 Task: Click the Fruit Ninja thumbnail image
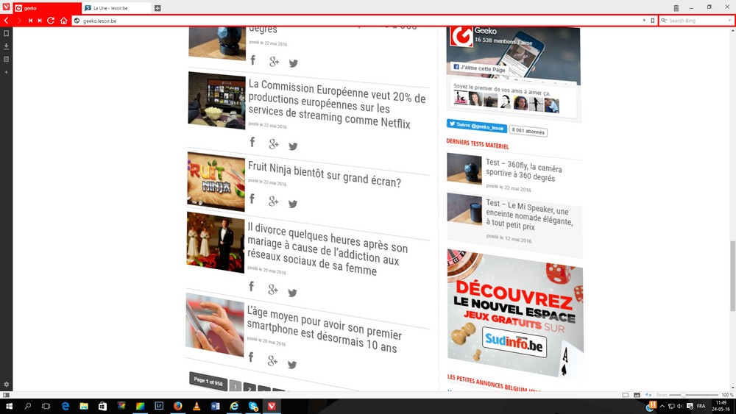[216, 182]
